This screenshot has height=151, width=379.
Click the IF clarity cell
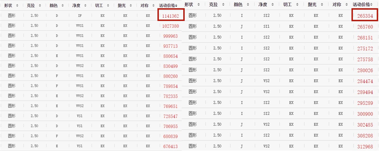(x=80, y=16)
